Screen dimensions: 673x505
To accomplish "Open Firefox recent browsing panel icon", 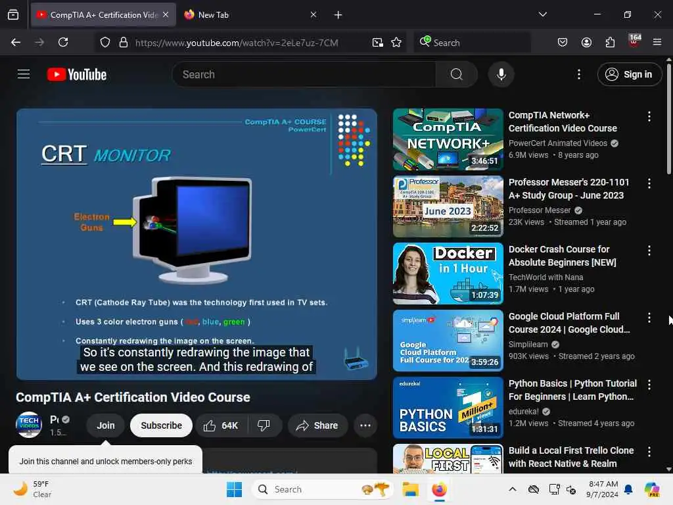I will click(13, 15).
